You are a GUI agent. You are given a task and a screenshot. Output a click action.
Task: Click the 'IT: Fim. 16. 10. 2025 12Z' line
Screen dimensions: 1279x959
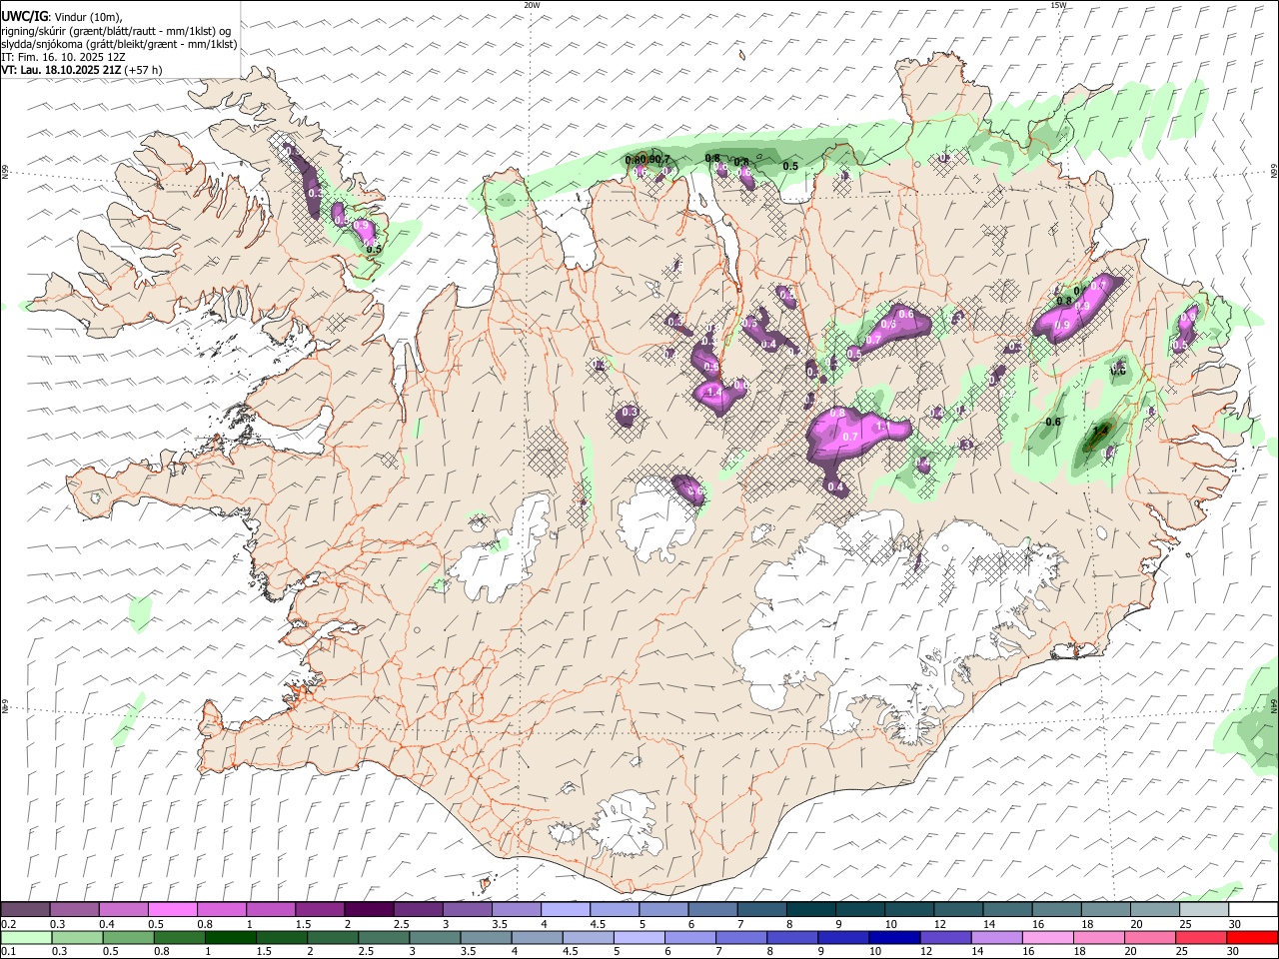coord(63,57)
